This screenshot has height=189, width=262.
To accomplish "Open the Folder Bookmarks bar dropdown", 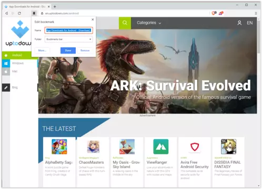I will click(69, 39).
